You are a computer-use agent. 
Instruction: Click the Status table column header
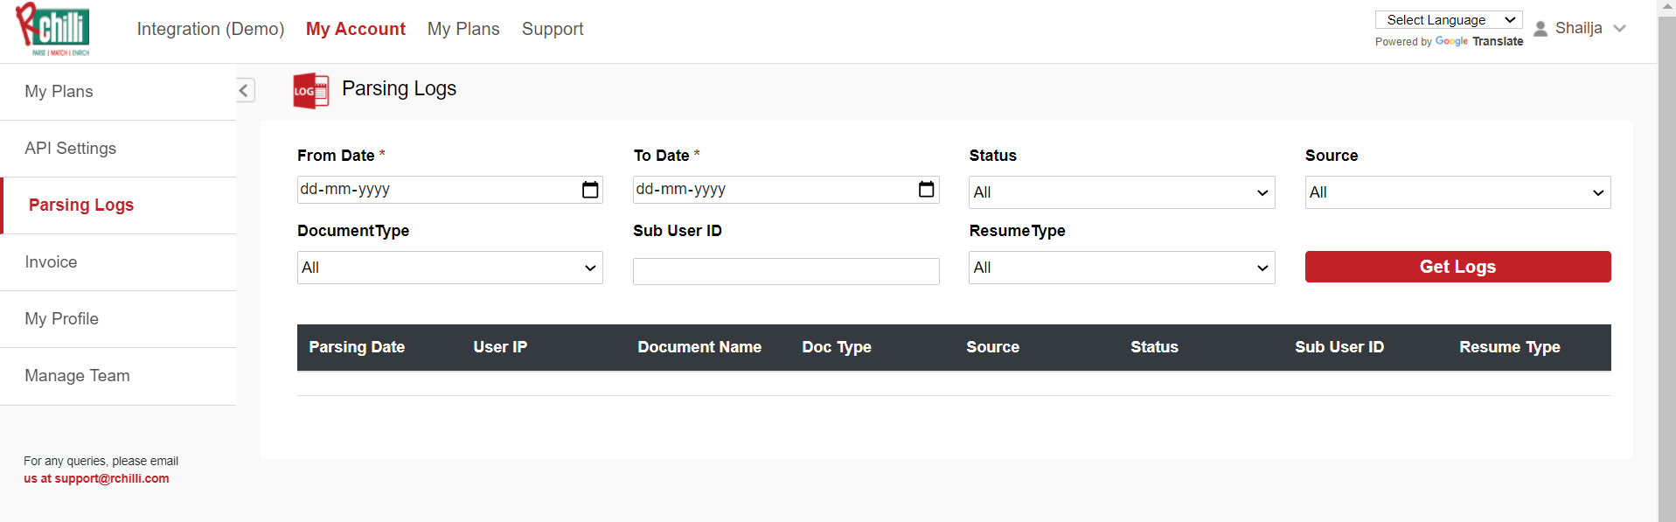point(1154,347)
